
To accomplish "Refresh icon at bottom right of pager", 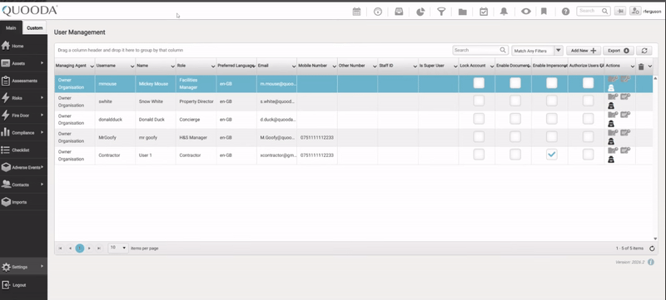I will click(x=652, y=248).
